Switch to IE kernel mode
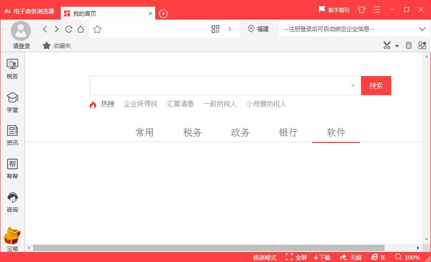The image size is (431, 262). tap(378, 257)
